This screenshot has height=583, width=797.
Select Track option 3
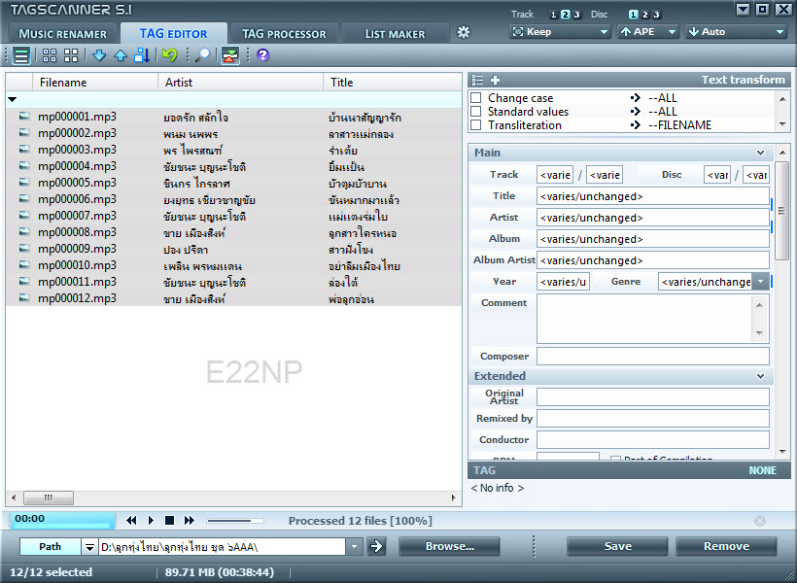(x=577, y=15)
